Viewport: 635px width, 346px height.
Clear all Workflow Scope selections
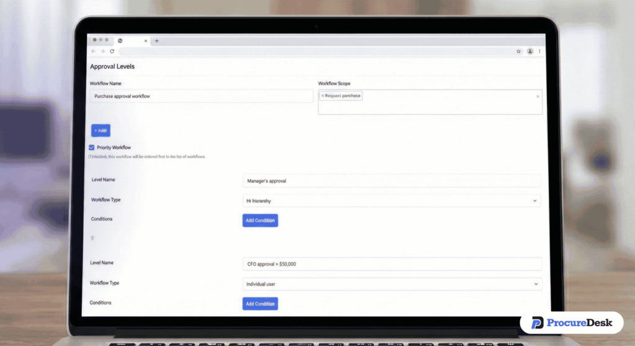coord(538,97)
